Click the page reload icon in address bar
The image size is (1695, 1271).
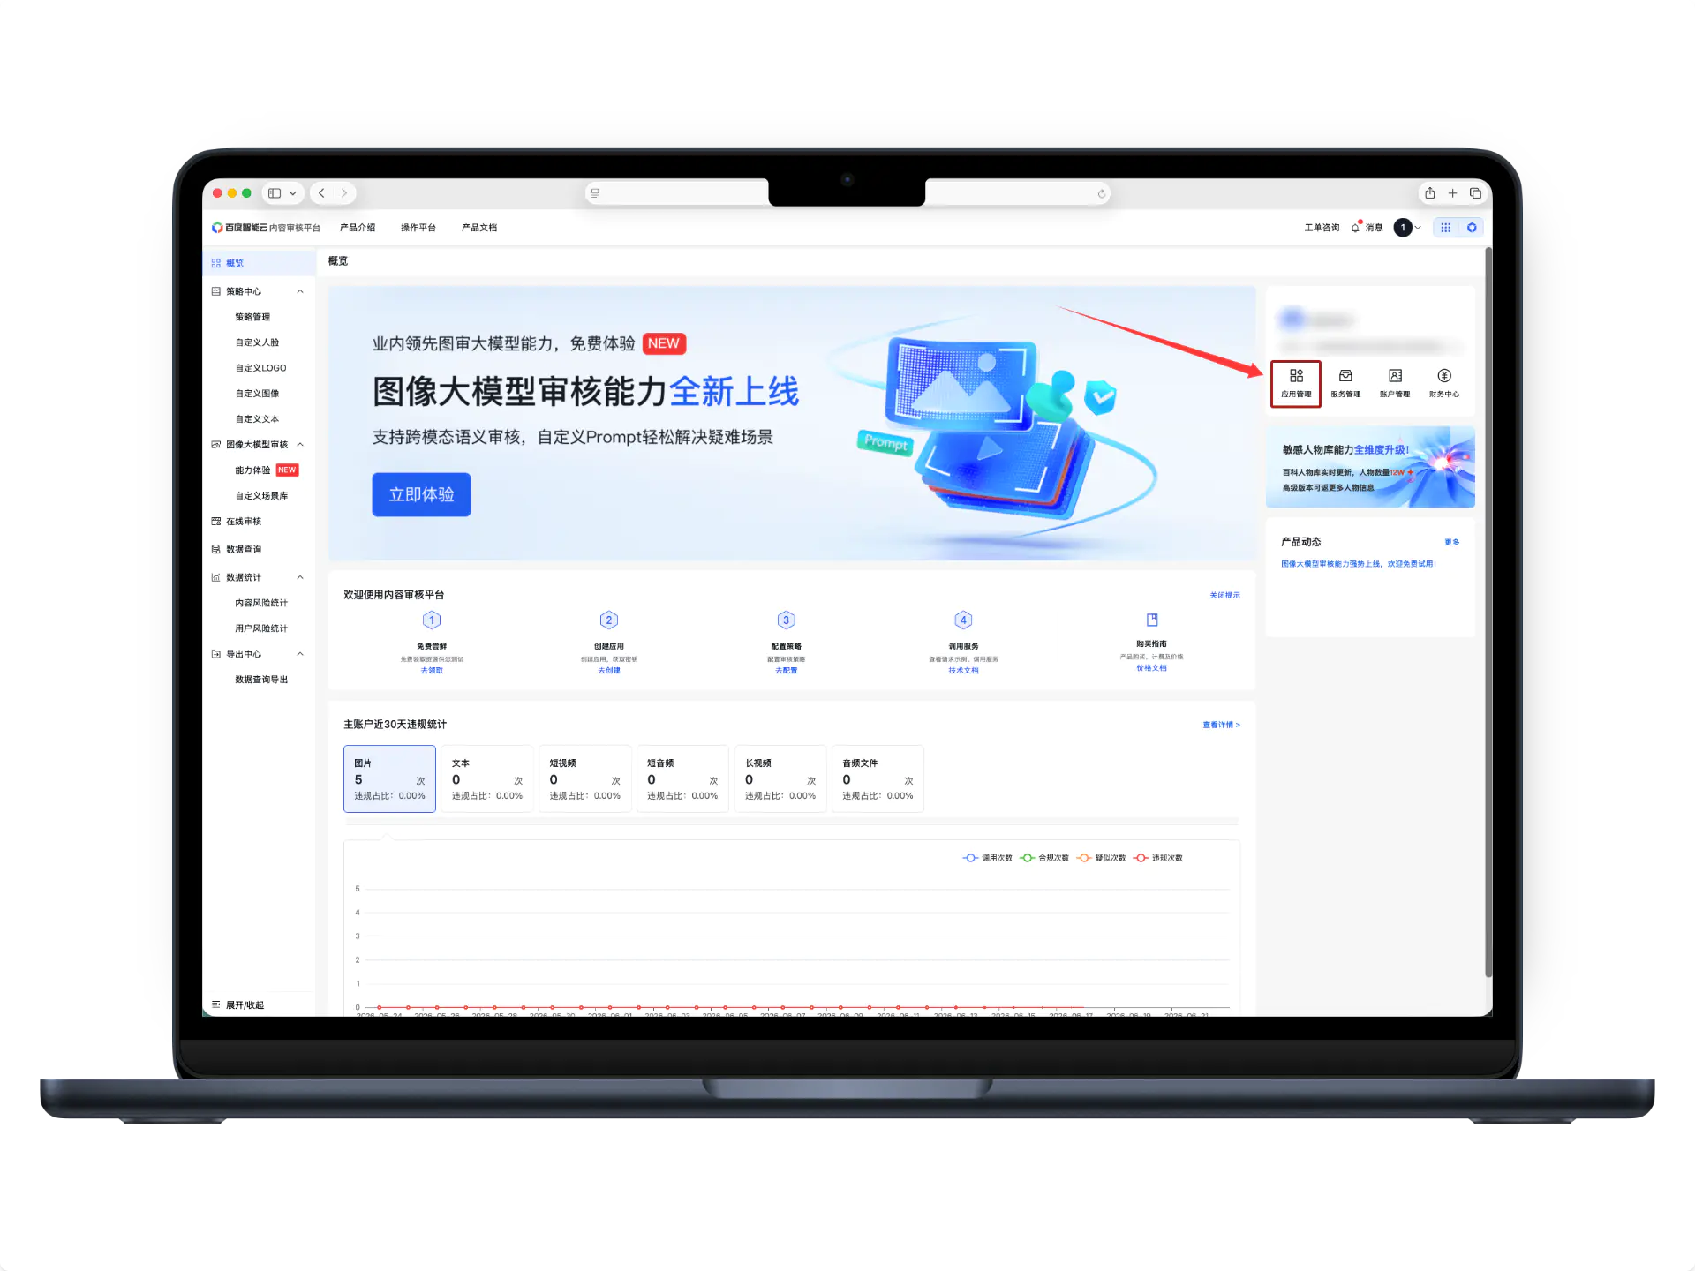(1101, 194)
